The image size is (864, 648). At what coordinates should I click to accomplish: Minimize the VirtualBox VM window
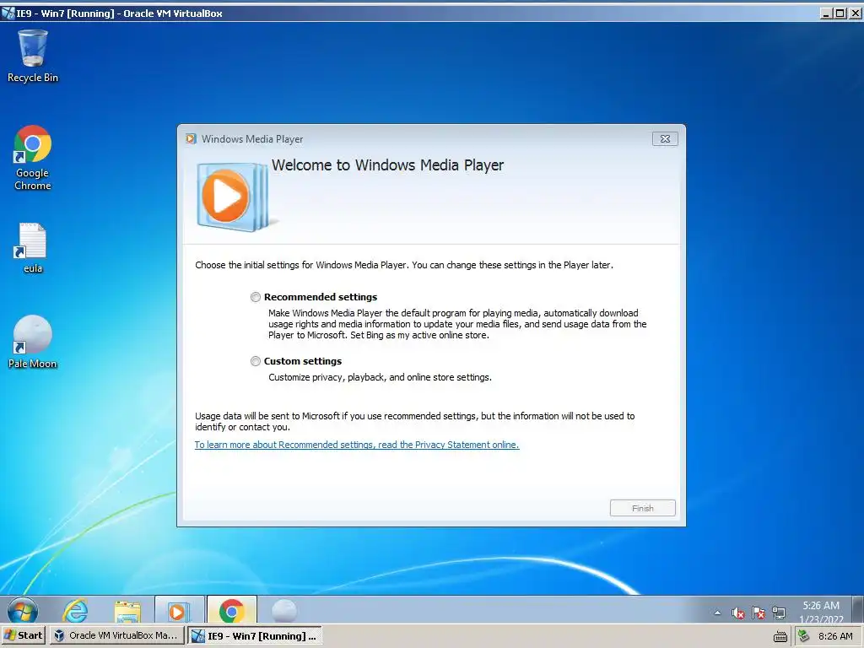[825, 13]
